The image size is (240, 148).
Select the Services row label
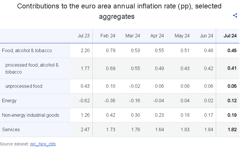click(11, 129)
